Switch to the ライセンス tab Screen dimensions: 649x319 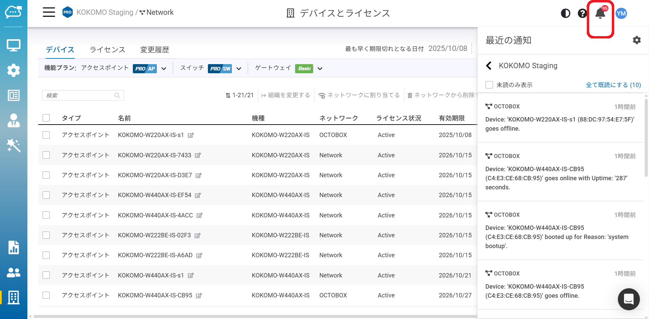(107, 50)
